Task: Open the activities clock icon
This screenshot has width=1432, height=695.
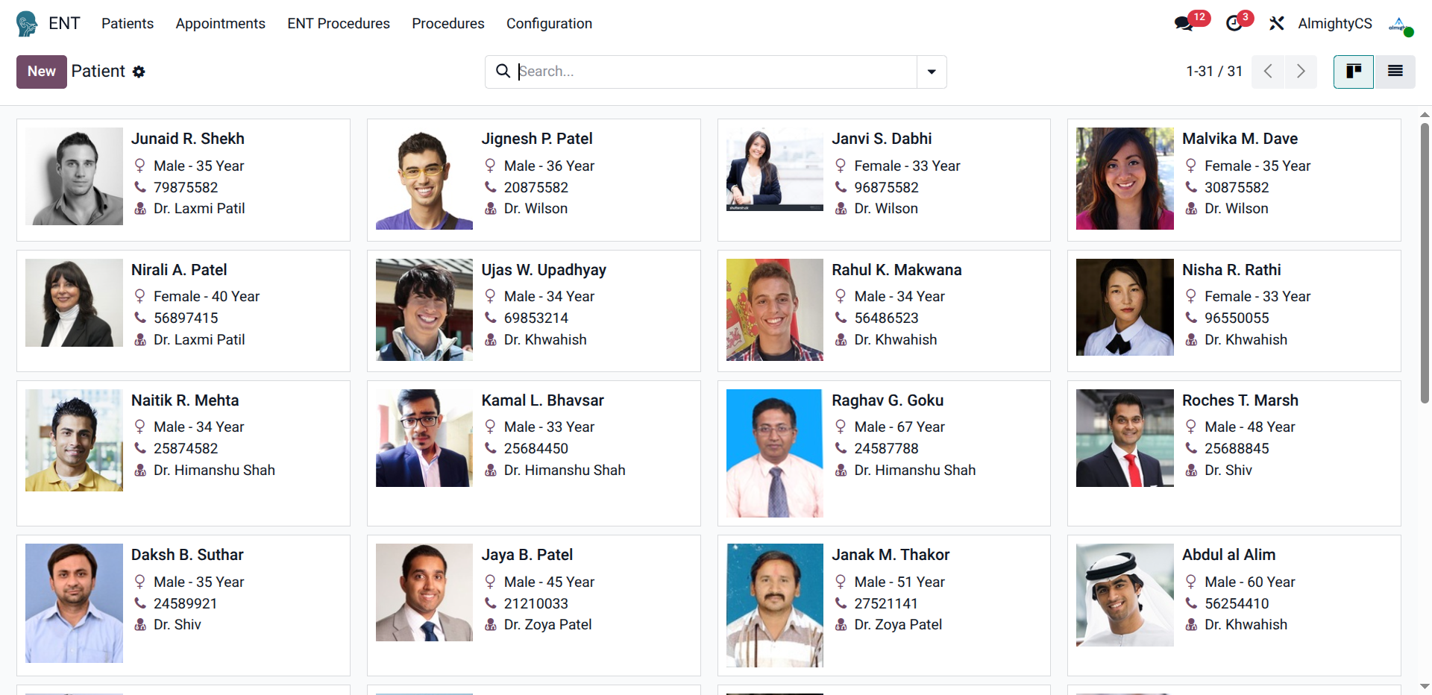Action: 1234,24
